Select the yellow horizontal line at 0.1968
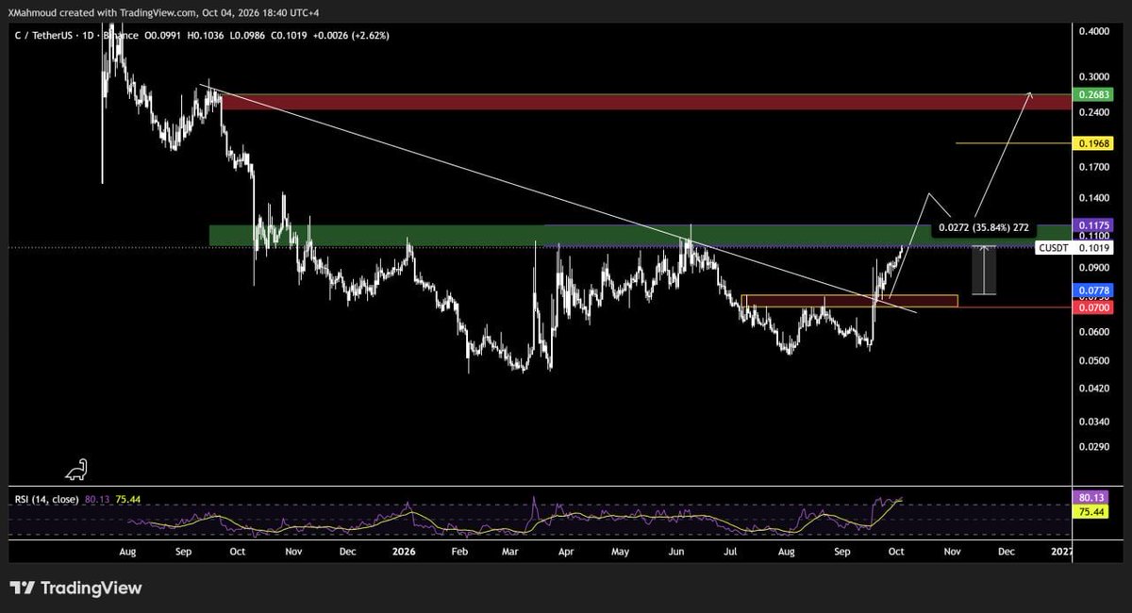 1012,143
